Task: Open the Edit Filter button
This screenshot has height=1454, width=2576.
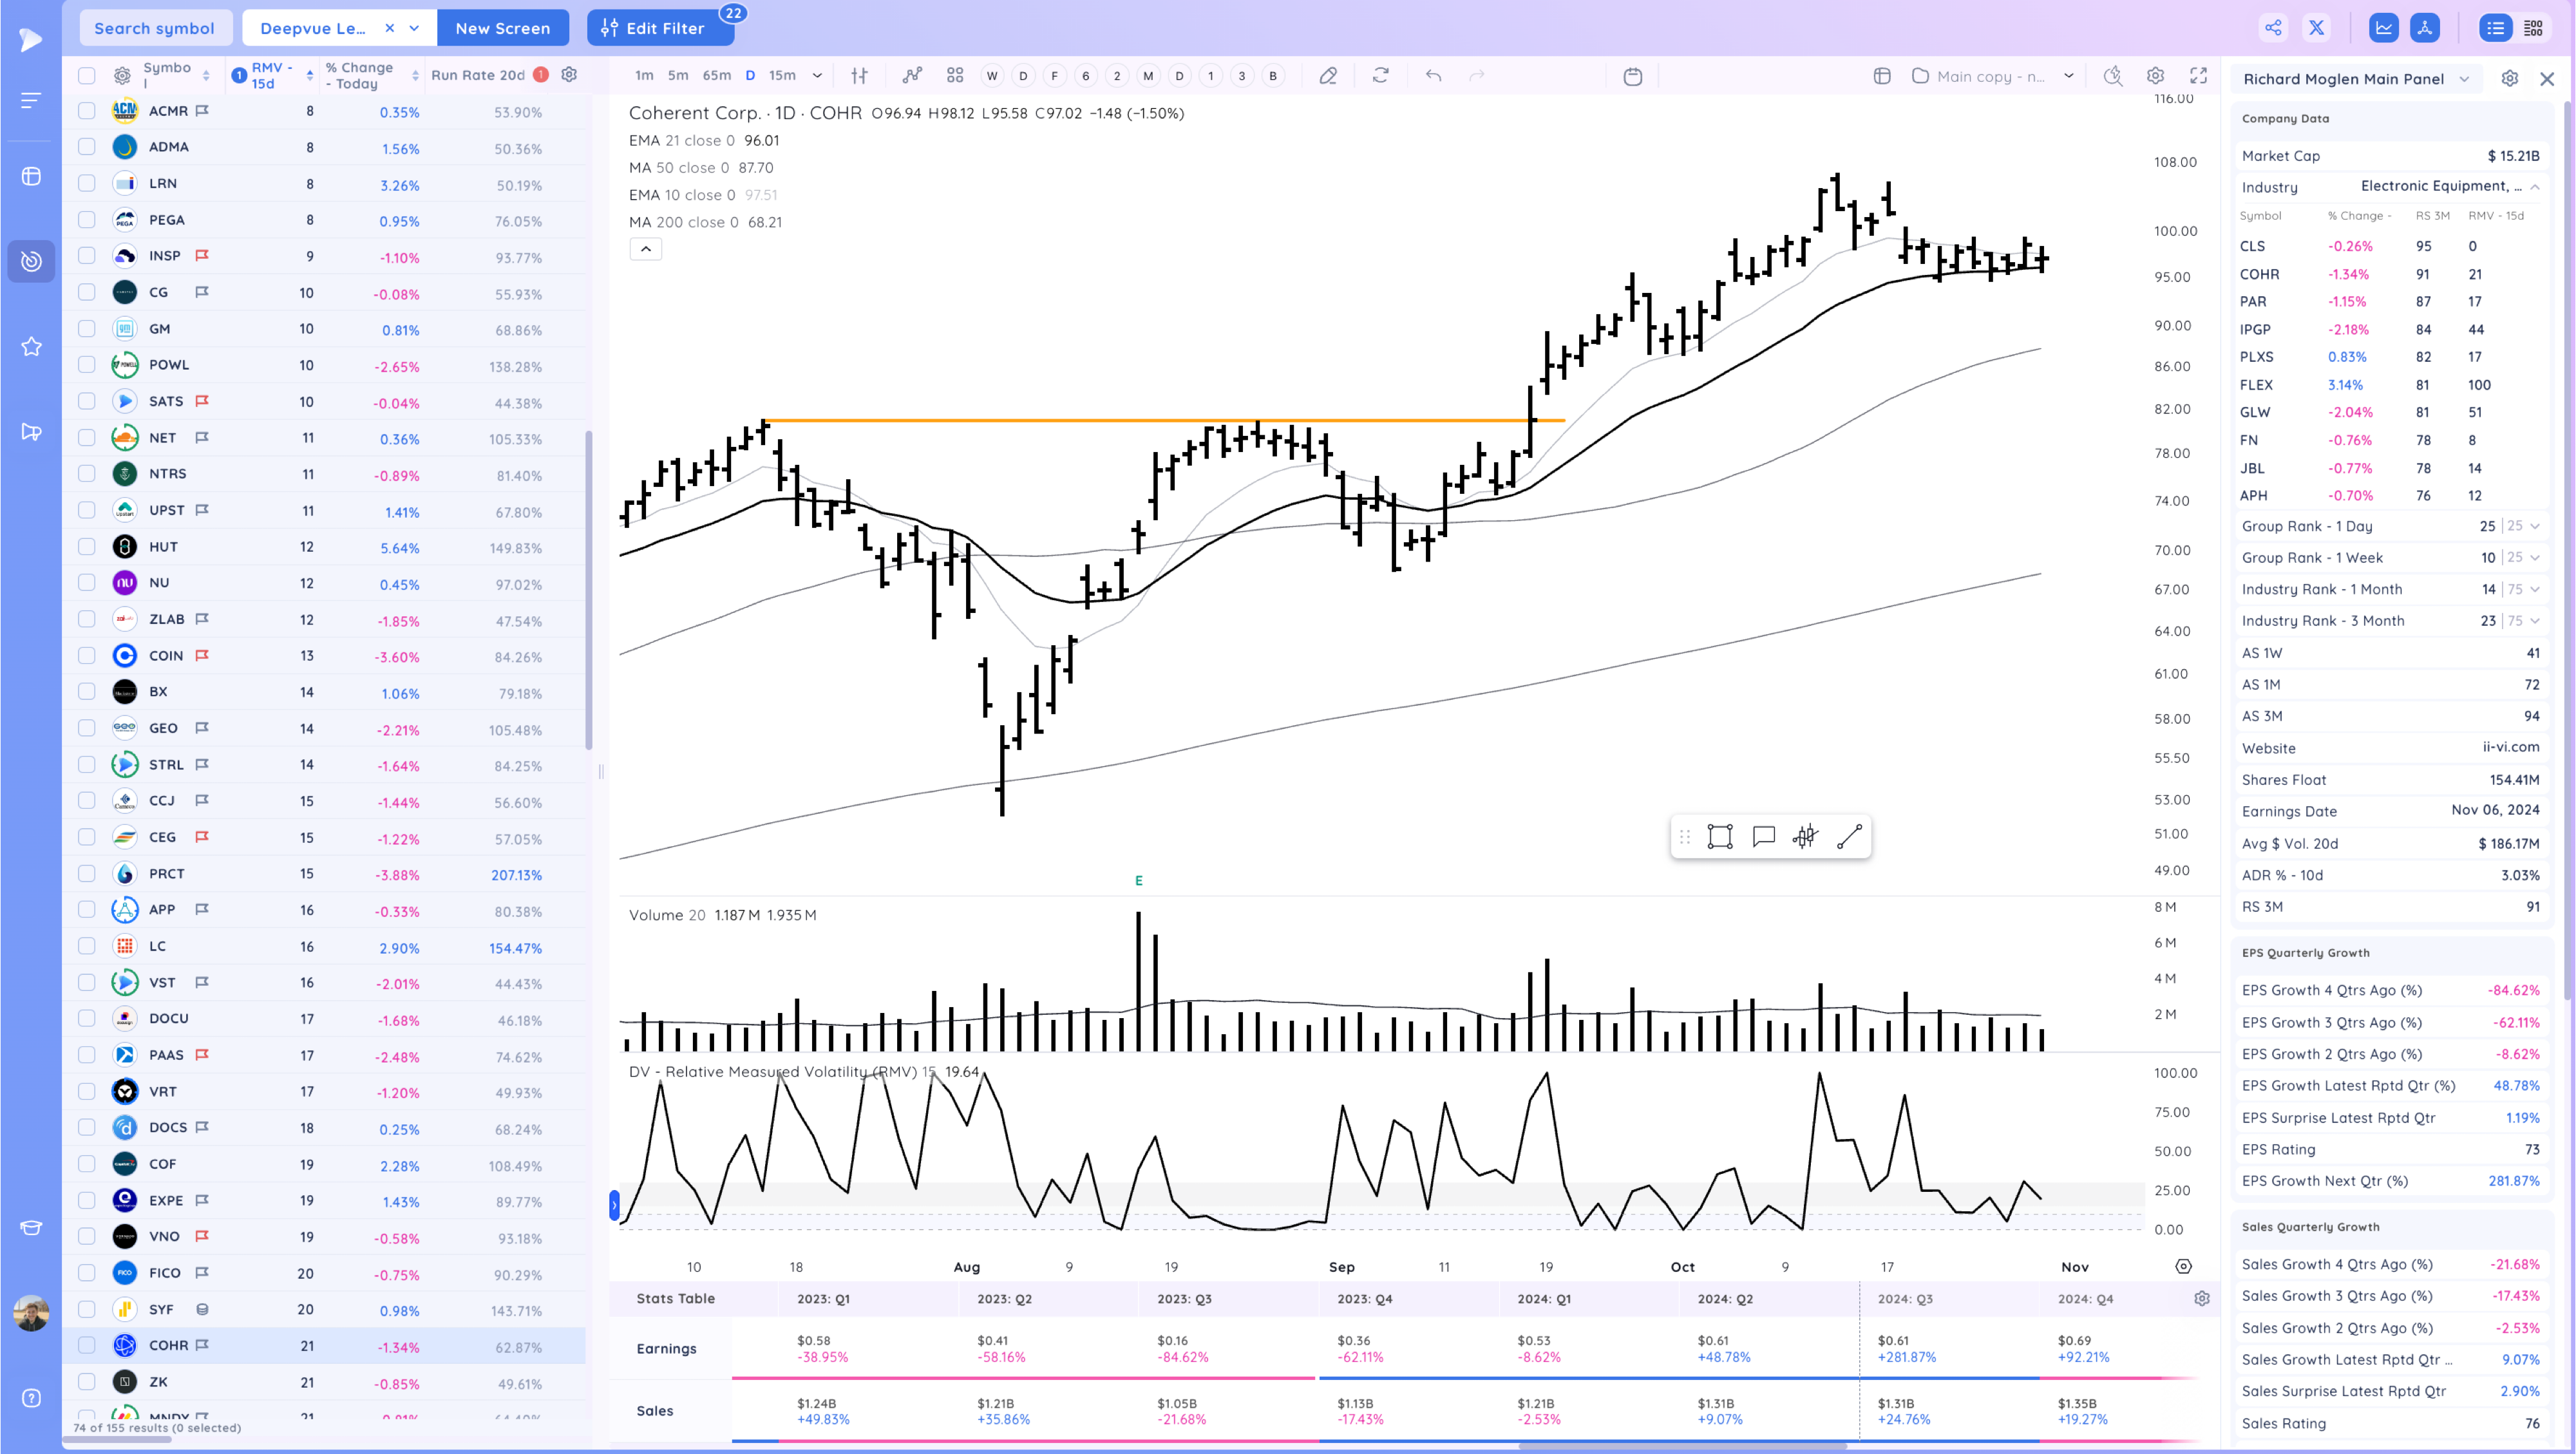Action: click(660, 28)
